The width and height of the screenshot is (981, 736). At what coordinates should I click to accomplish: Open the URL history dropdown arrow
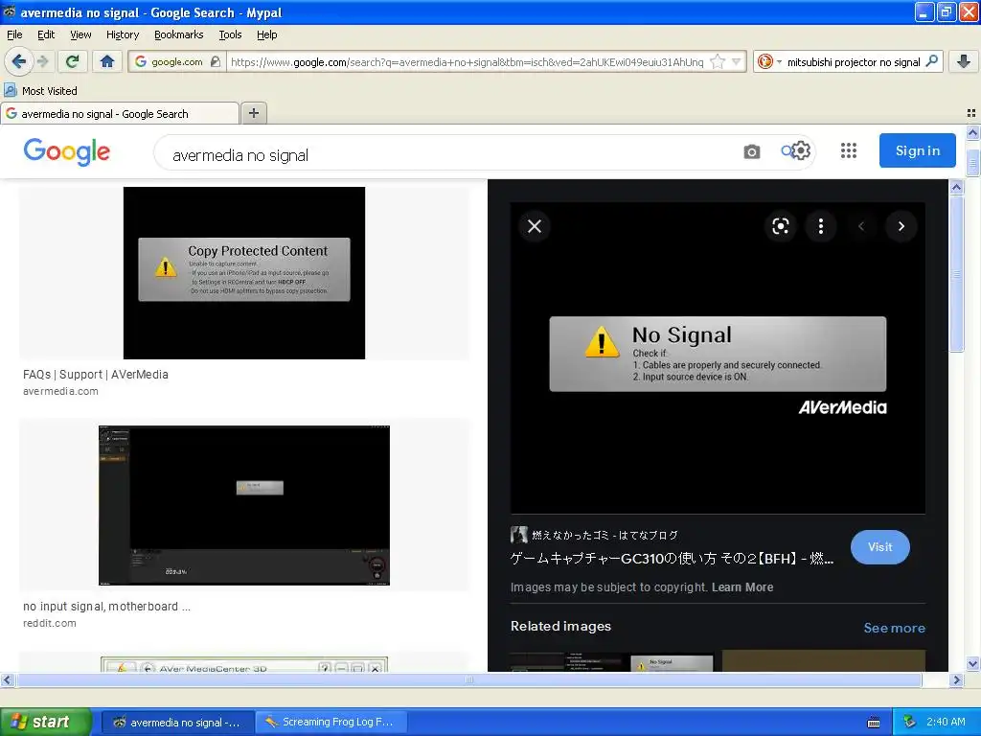(737, 61)
